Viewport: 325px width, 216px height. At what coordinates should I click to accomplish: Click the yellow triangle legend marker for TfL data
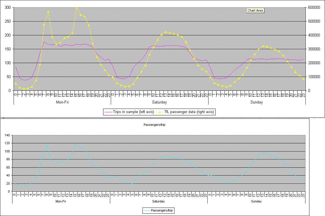(160, 112)
